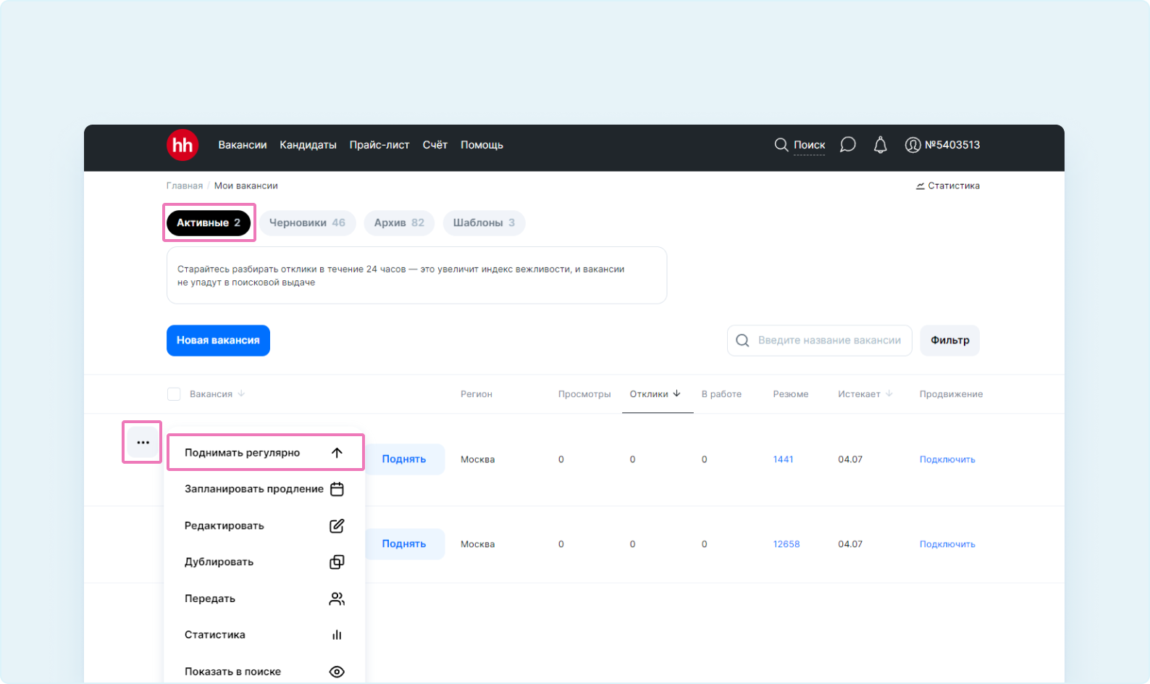Click the people icon beside Передать
The image size is (1150, 684).
pyautogui.click(x=337, y=598)
